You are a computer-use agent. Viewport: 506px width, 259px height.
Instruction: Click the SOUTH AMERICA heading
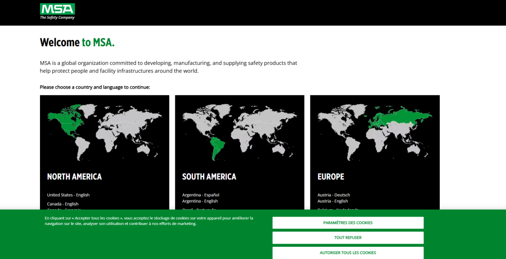click(209, 177)
